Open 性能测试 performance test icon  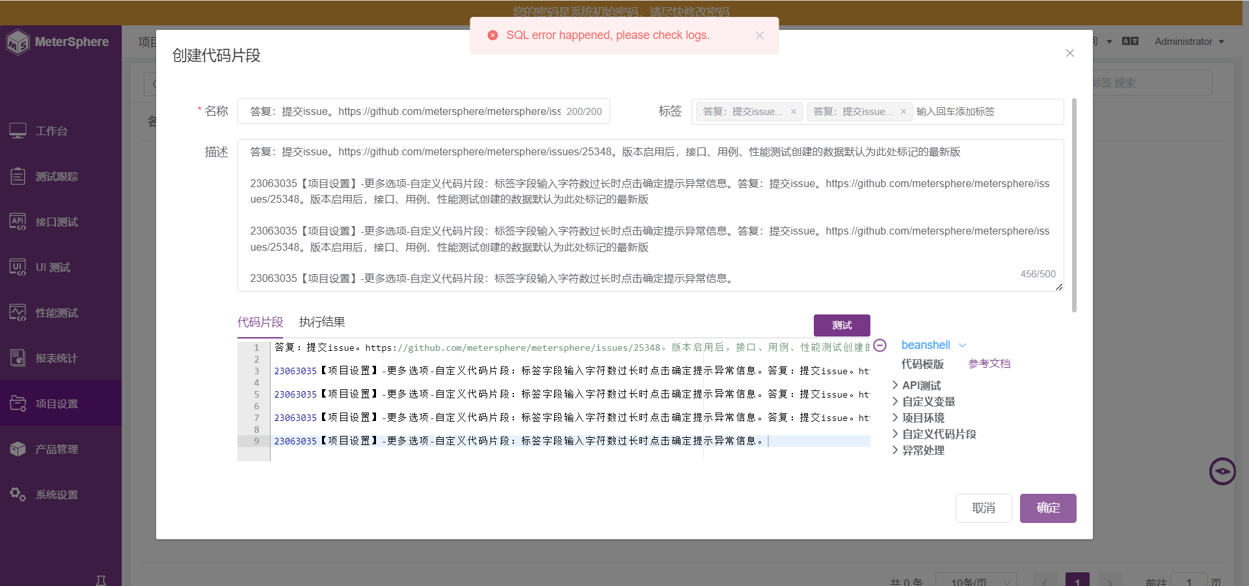point(18,312)
